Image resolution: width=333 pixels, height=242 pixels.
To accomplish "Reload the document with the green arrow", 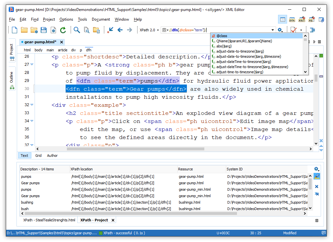I will [x=63, y=30].
